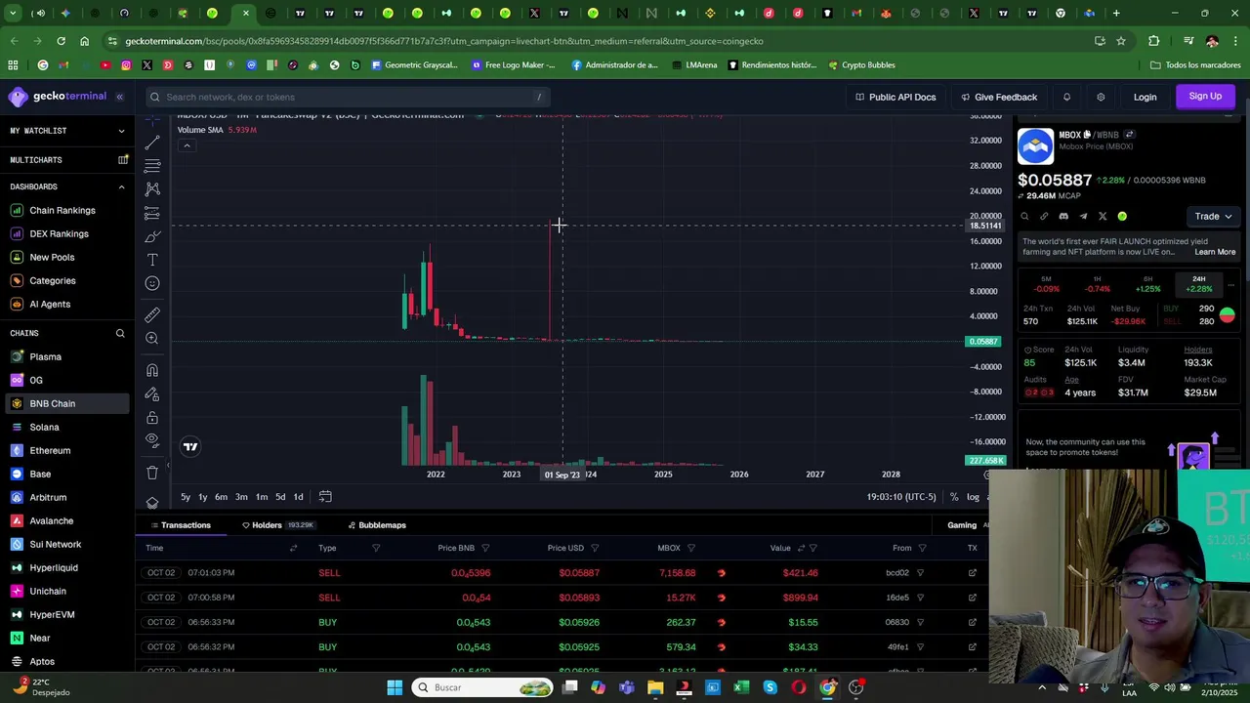The width and height of the screenshot is (1250, 703).
Task: Click the Chains search magnifier
Action: pyautogui.click(x=120, y=333)
